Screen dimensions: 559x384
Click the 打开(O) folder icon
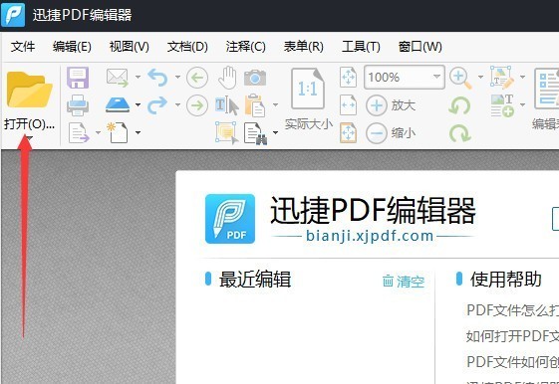29,90
